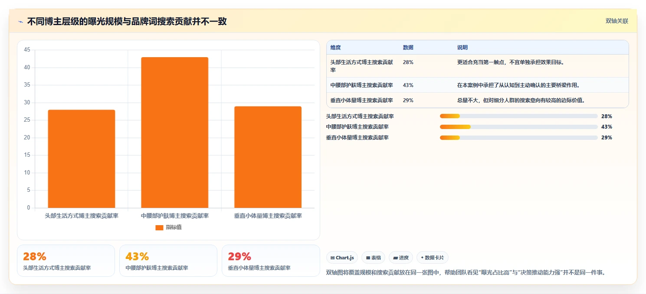Click the 28% progress bar
The height and width of the screenshot is (294, 646).
[518, 116]
